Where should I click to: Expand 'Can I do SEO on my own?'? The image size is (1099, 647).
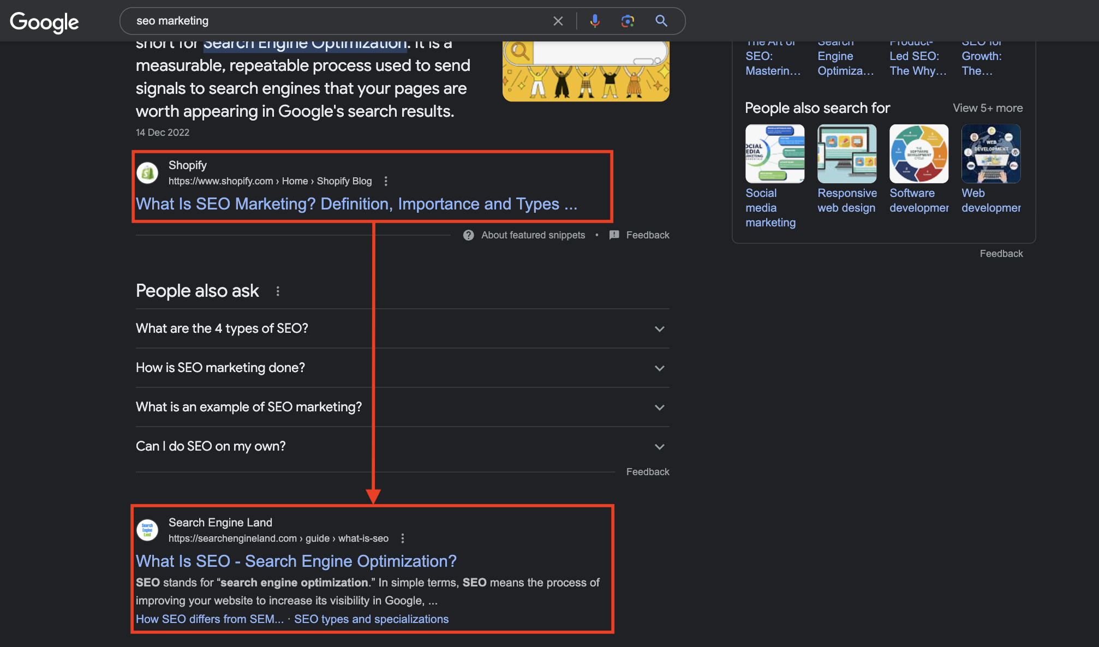tap(659, 446)
